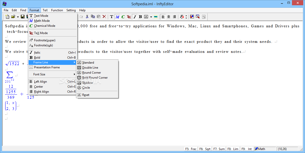Select Footnote(super) menu entry
This screenshot has height=153, width=305.
pyautogui.click(x=52, y=40)
